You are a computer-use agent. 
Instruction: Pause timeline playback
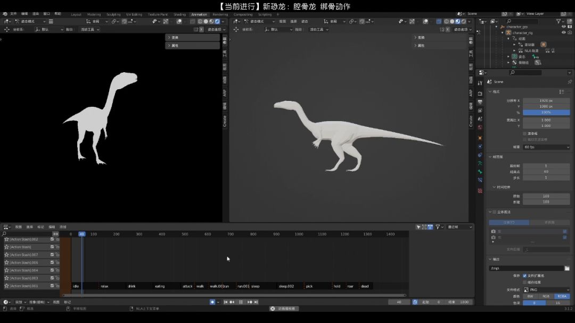(x=241, y=302)
